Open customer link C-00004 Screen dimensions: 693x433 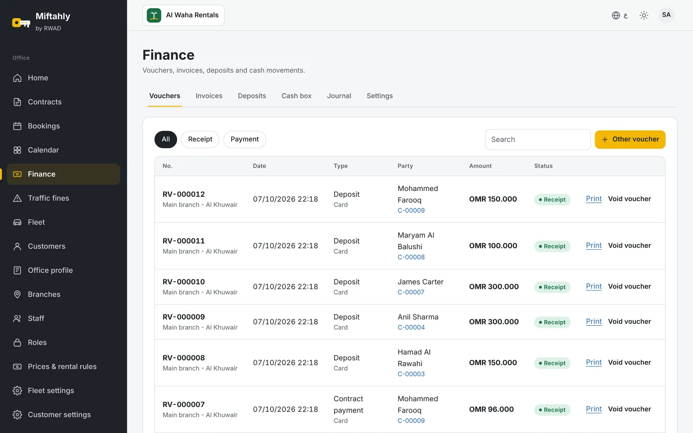point(411,327)
